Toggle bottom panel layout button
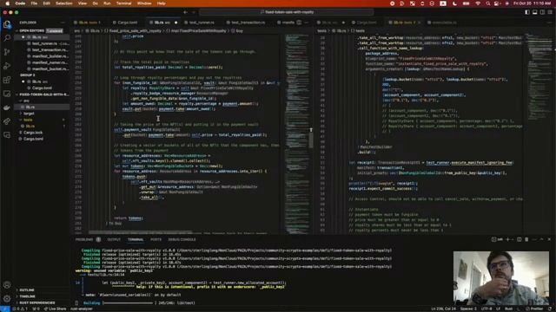The height and width of the screenshot is (312, 556). coord(535,12)
